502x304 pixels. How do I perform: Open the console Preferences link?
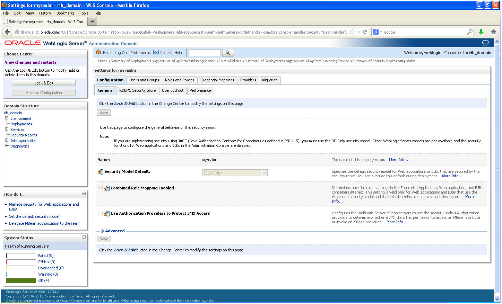point(140,53)
